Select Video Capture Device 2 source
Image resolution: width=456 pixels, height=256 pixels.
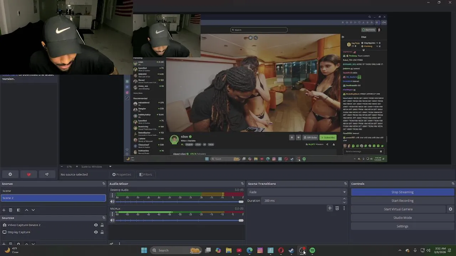(24, 225)
